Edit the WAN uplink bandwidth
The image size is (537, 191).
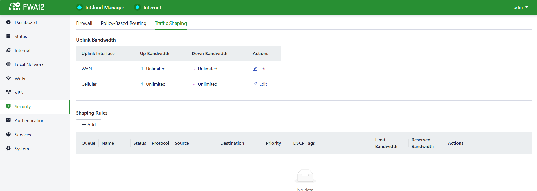pyautogui.click(x=260, y=69)
